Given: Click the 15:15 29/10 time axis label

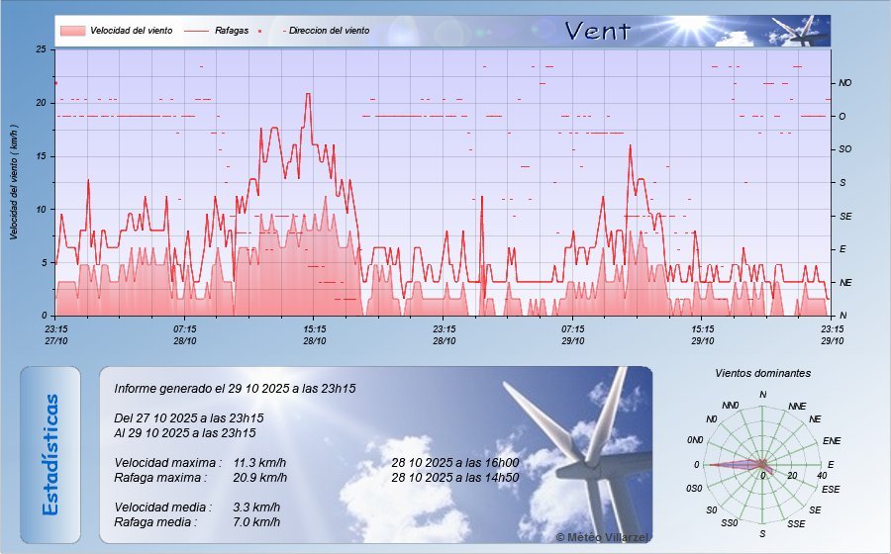Looking at the screenshot, I should (x=702, y=334).
